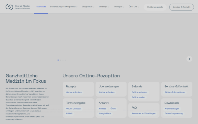Expand the Vorsorge dropdown menu
Viewport: 198px width, 124px height.
pyautogui.click(x=104, y=7)
